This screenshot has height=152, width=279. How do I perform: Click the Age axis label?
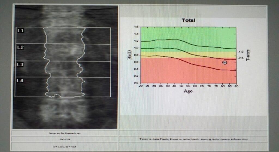pyautogui.click(x=188, y=91)
